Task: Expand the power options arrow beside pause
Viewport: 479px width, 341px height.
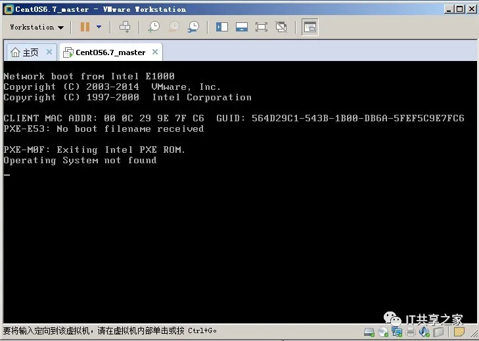Action: tap(99, 27)
